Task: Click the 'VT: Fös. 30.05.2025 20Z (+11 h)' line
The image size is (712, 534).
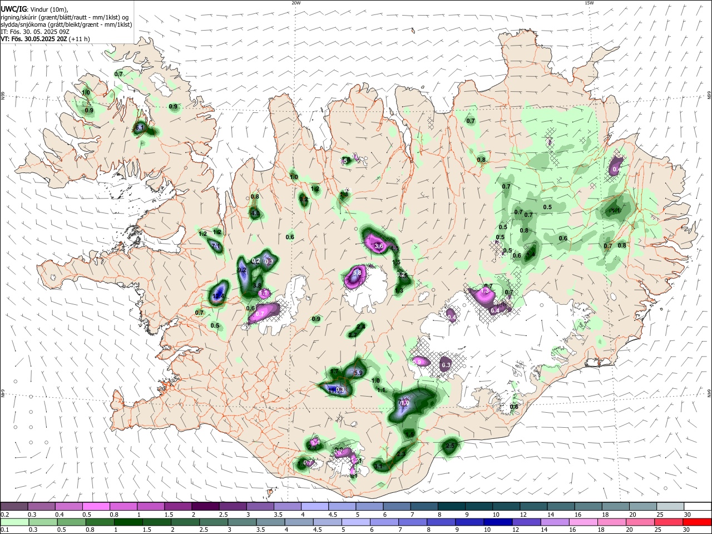Action: click(x=45, y=39)
